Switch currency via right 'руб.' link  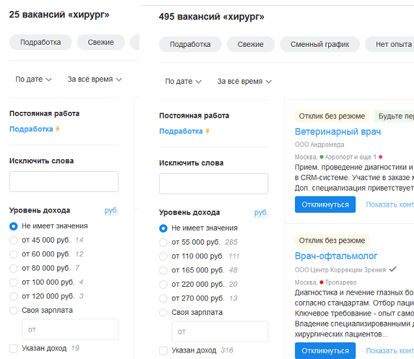pos(261,213)
